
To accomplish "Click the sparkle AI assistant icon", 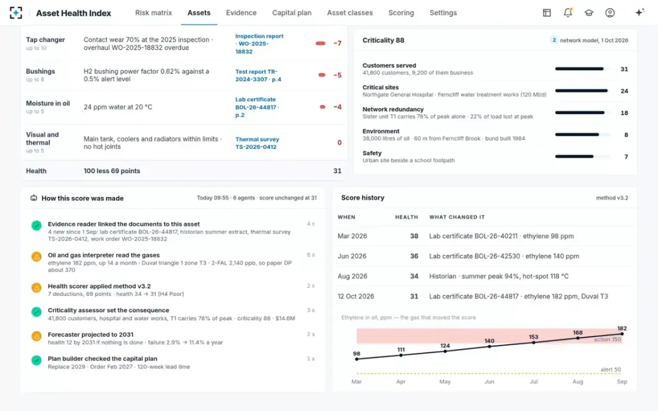I will click(x=639, y=13).
